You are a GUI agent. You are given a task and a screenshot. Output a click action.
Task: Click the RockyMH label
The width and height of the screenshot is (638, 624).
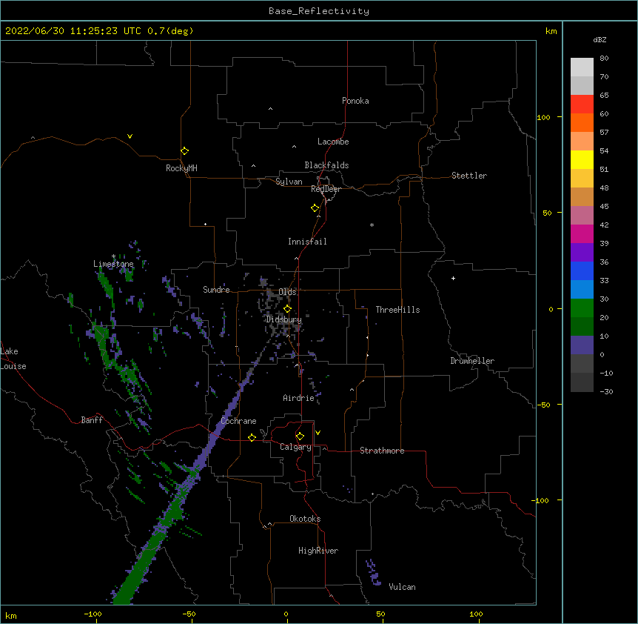point(181,168)
